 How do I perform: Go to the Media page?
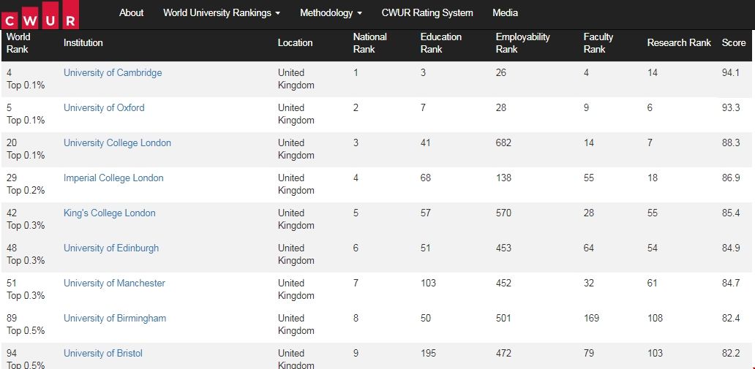click(505, 12)
